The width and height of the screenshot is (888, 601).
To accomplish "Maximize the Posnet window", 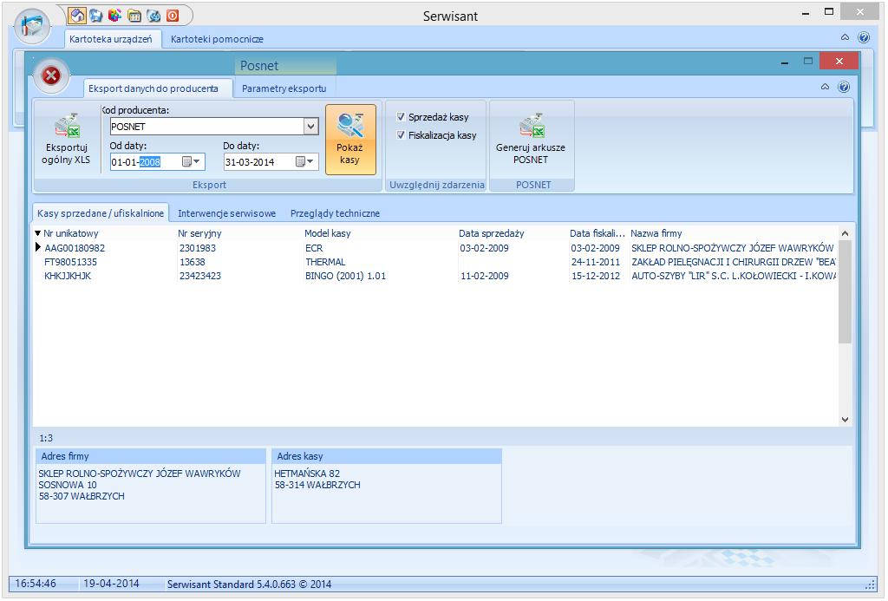I will tap(808, 62).
